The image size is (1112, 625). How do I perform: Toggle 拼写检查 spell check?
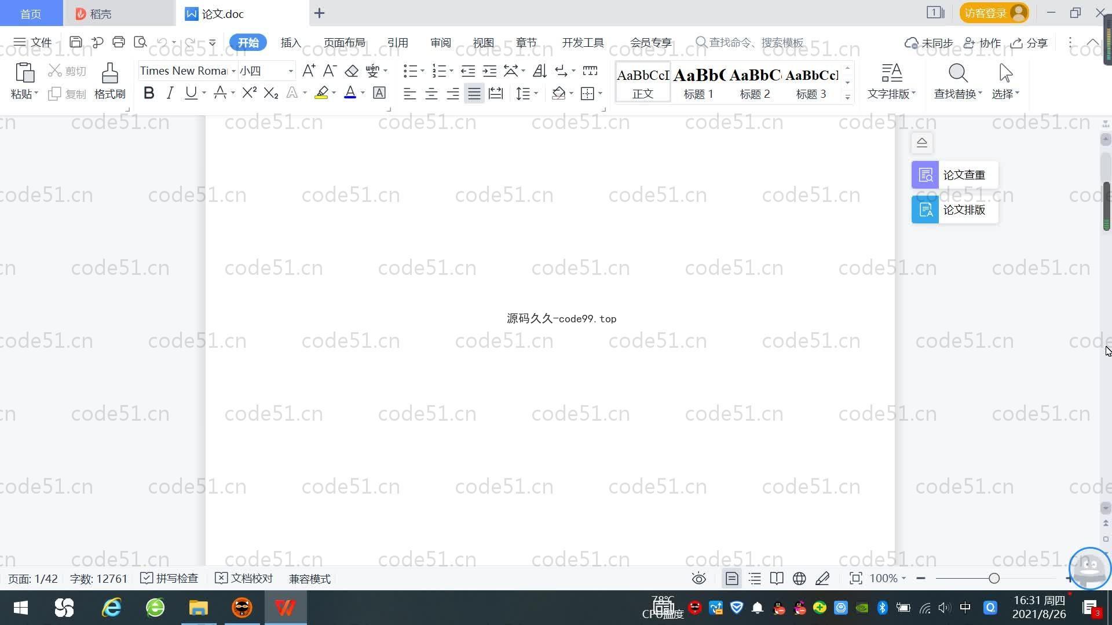(169, 579)
